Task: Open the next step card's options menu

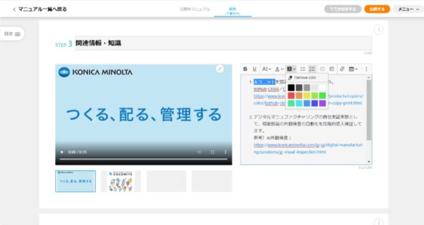Action: pyautogui.click(x=379, y=222)
